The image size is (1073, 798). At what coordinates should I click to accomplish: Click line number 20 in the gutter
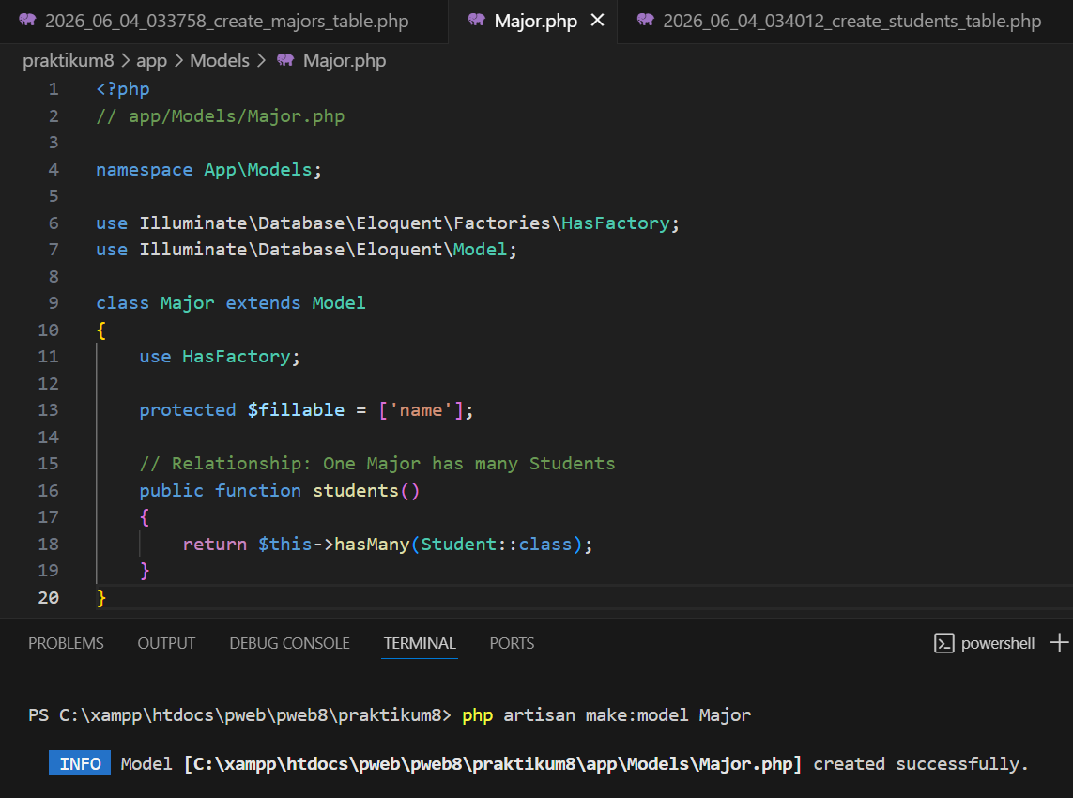point(48,597)
